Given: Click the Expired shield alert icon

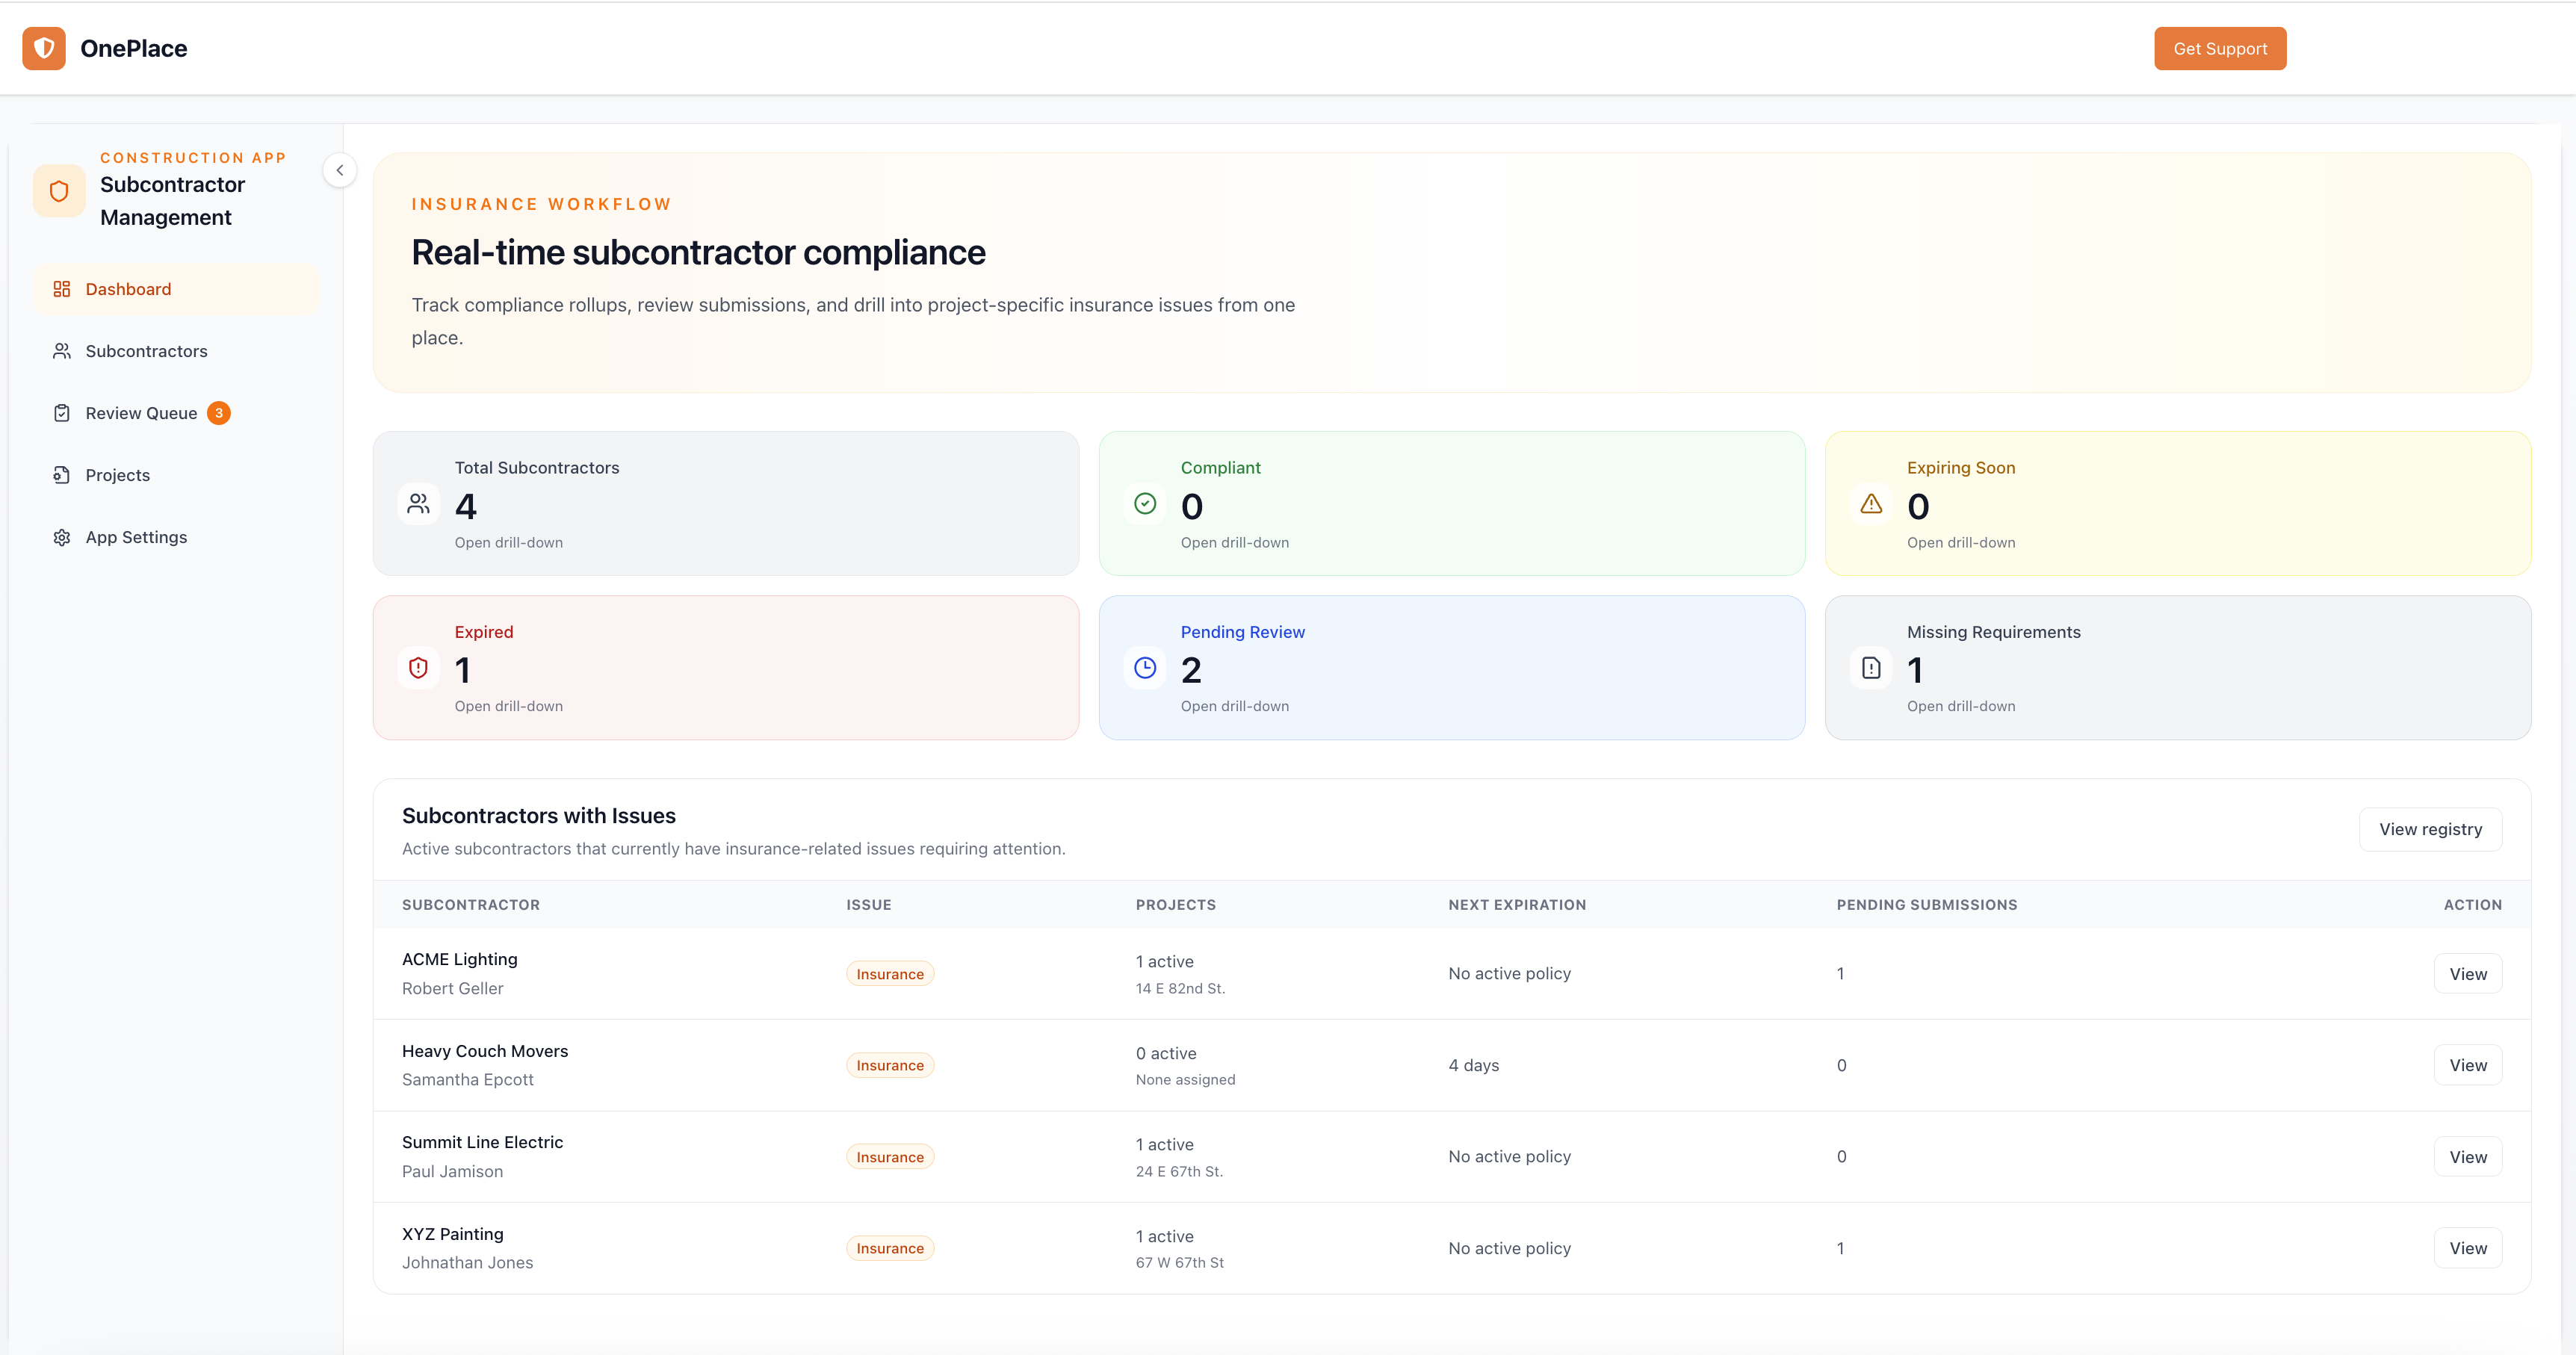Looking at the screenshot, I should point(419,668).
